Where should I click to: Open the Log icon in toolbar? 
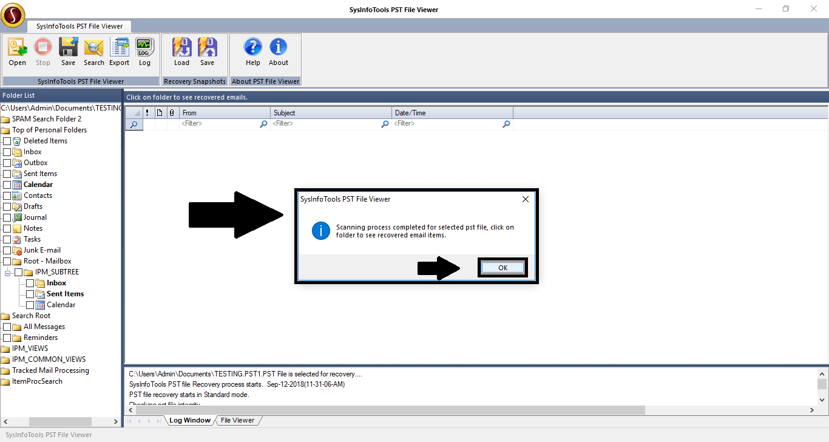point(144,47)
